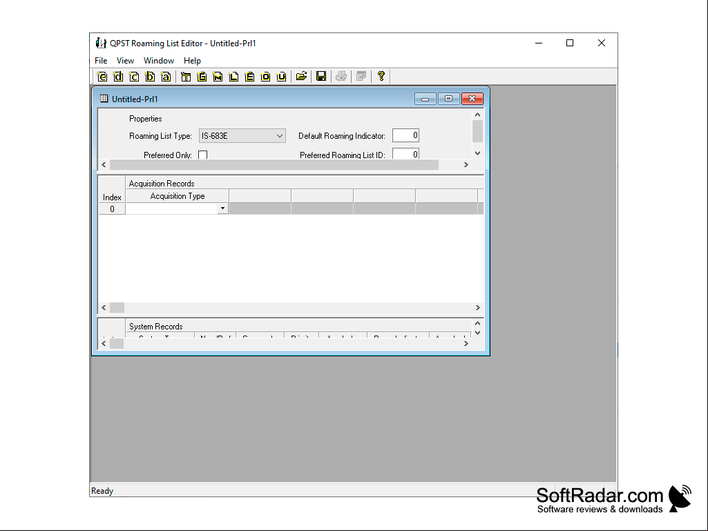Click the System Records scroll-left arrow
Image resolution: width=708 pixels, height=531 pixels.
pos(104,344)
